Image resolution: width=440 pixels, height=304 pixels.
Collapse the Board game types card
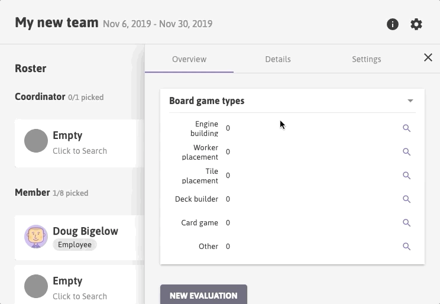[410, 101]
